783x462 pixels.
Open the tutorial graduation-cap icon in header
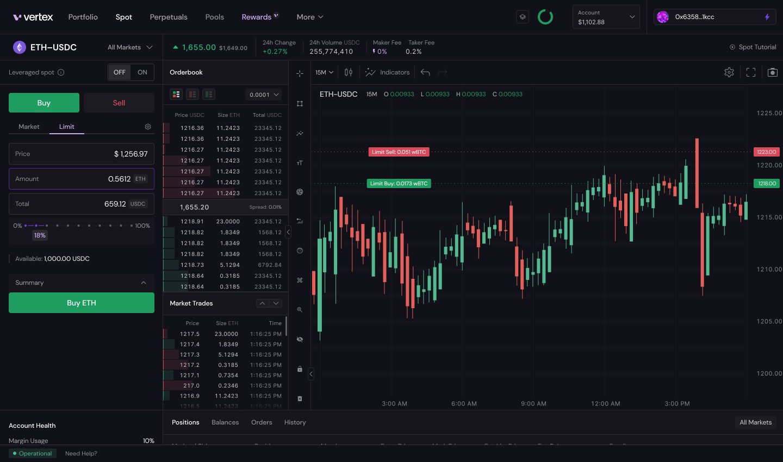point(523,17)
